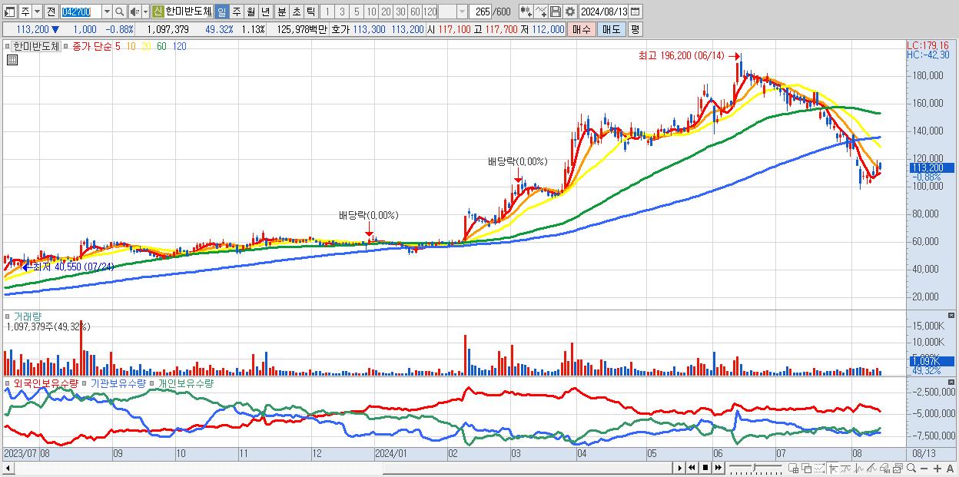Screen dimensions: 959x477
Task: Toggle the 기관보유수량 legend marker
Action: (85, 383)
